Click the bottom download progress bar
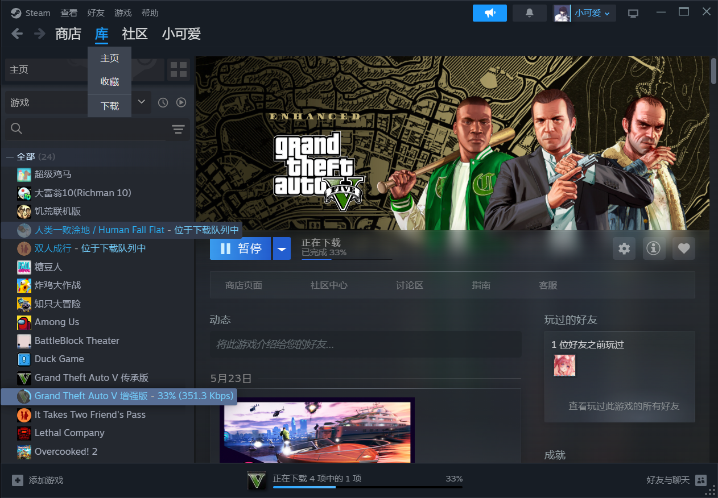The height and width of the screenshot is (498, 718). pos(368,487)
